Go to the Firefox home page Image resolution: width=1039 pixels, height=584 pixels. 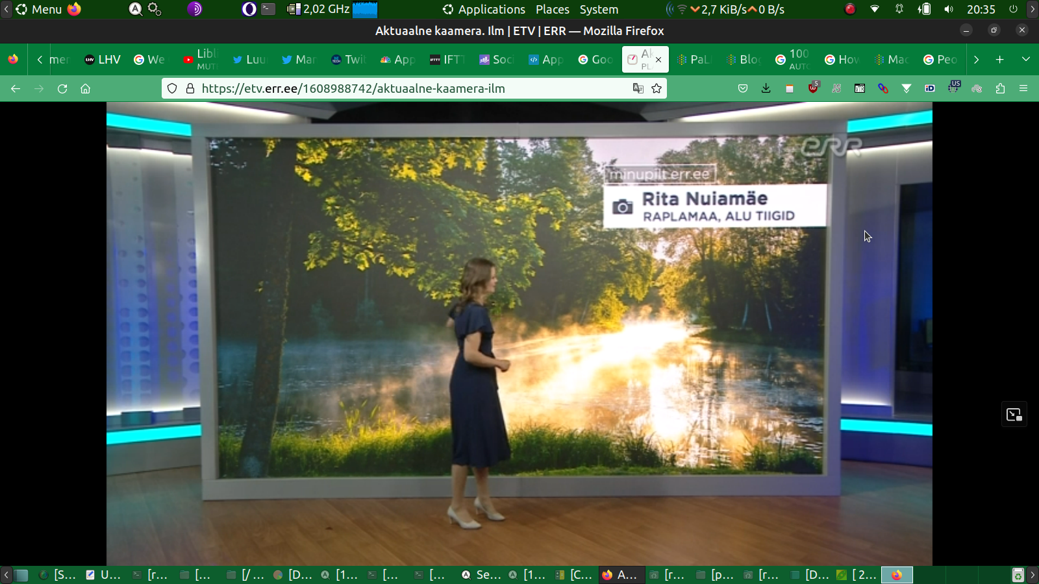[85, 88]
